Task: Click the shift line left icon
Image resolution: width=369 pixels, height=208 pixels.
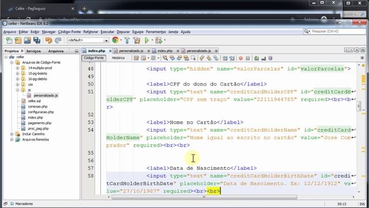Action: 225,58
